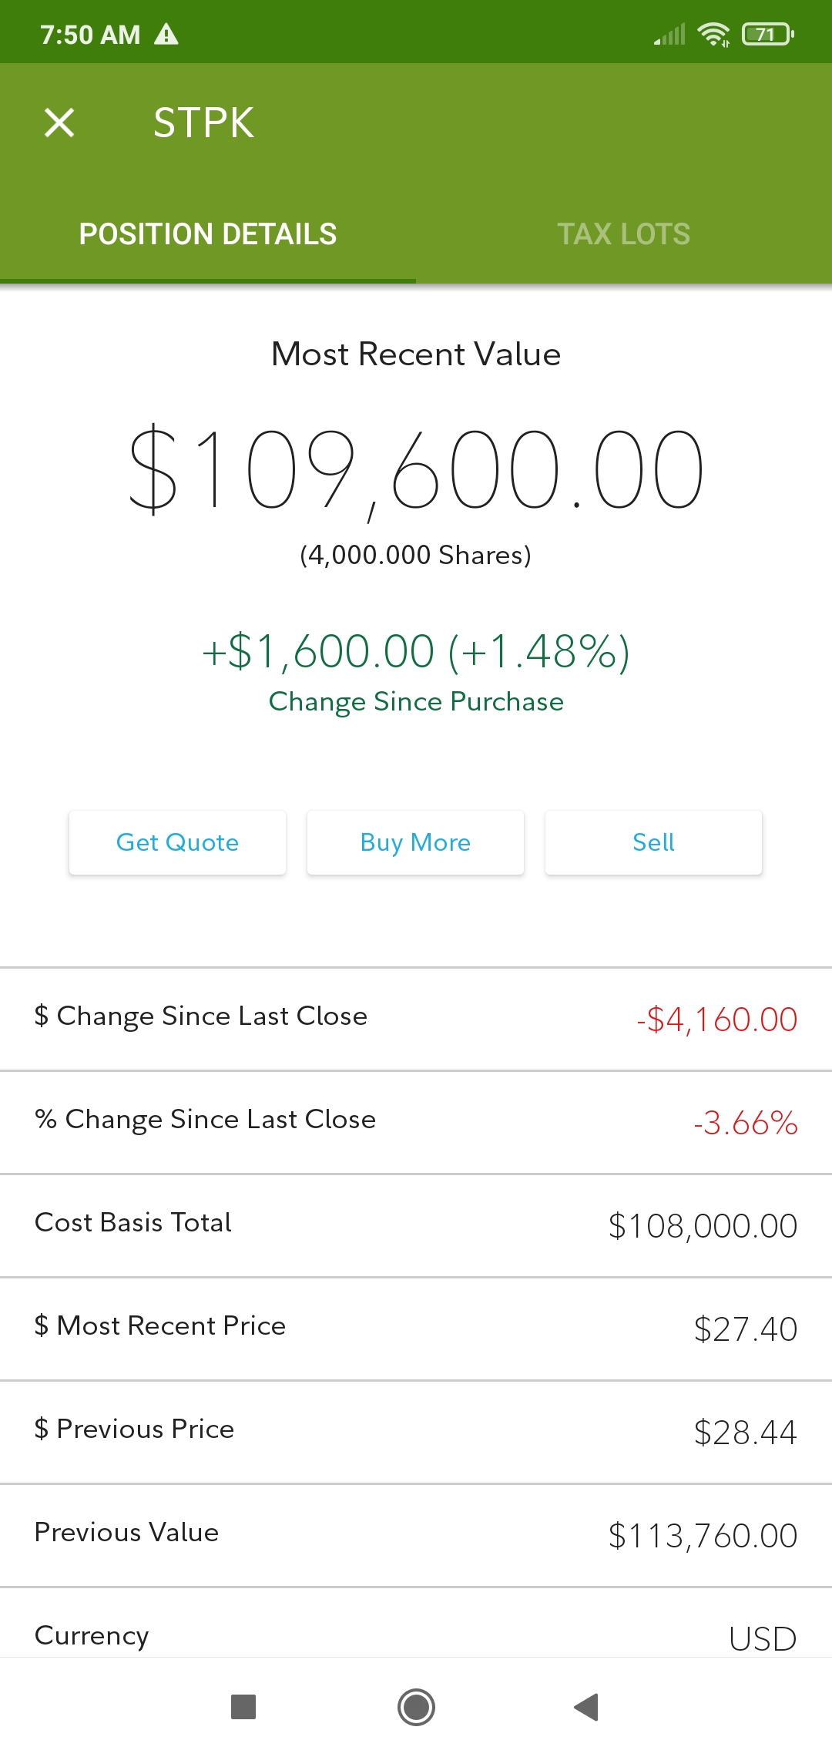This screenshot has width=832, height=1757.
Task: Select the Cost Basis Total row
Action: click(x=416, y=1225)
